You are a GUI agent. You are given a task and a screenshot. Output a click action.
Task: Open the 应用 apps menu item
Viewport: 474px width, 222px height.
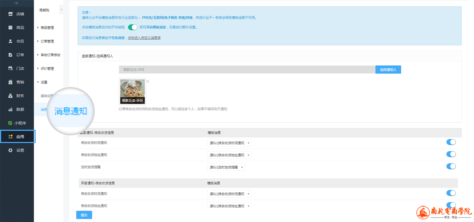17,136
